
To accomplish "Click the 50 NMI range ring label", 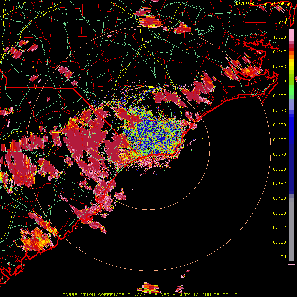I will click(148, 87).
